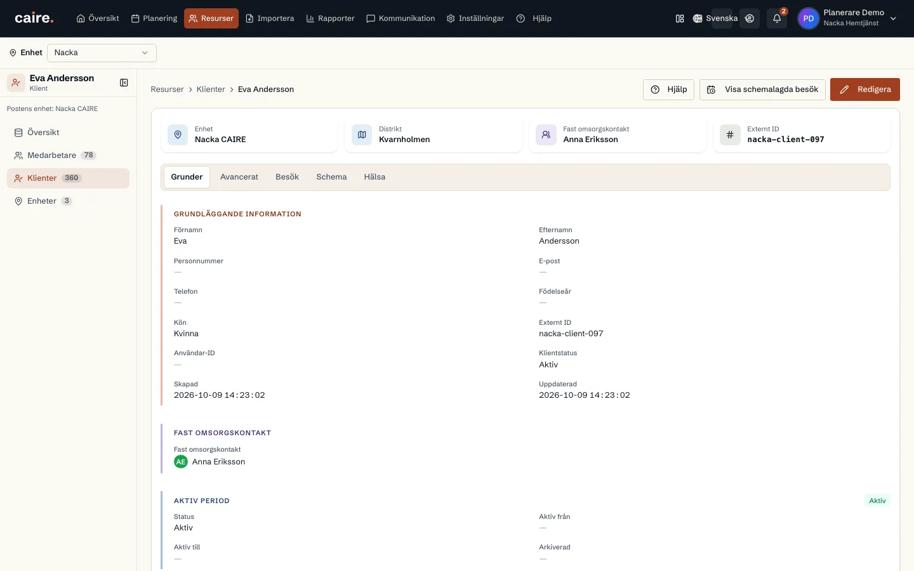Click the notification bell icon
This screenshot has height=571, width=914.
(776, 18)
